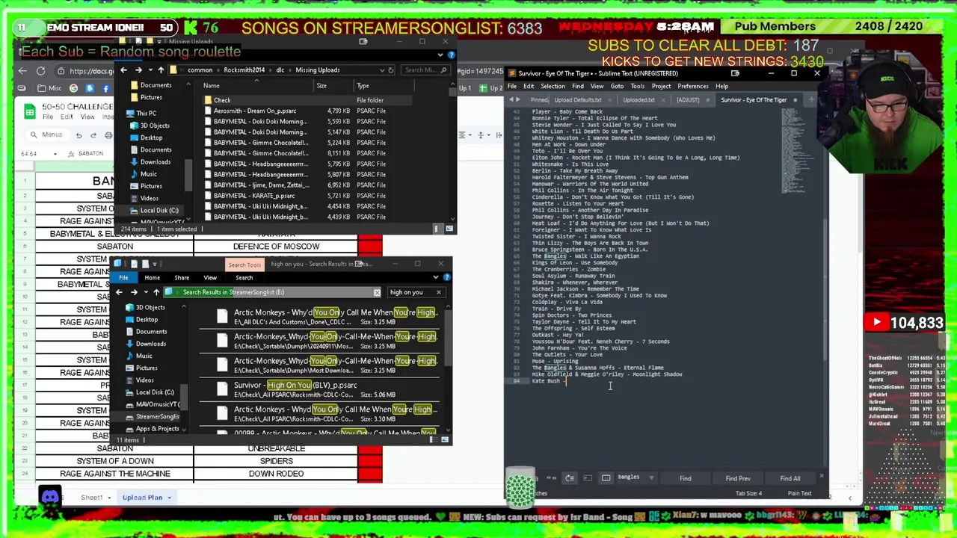Toggle highlight matches in Sublime find panel
The height and width of the screenshot is (538, 957).
(606, 478)
